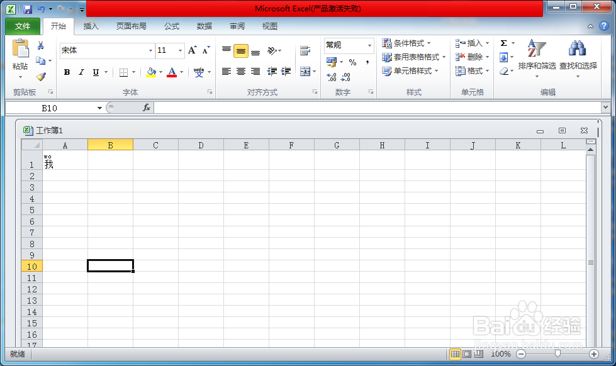Click decrease indent icon

272,71
